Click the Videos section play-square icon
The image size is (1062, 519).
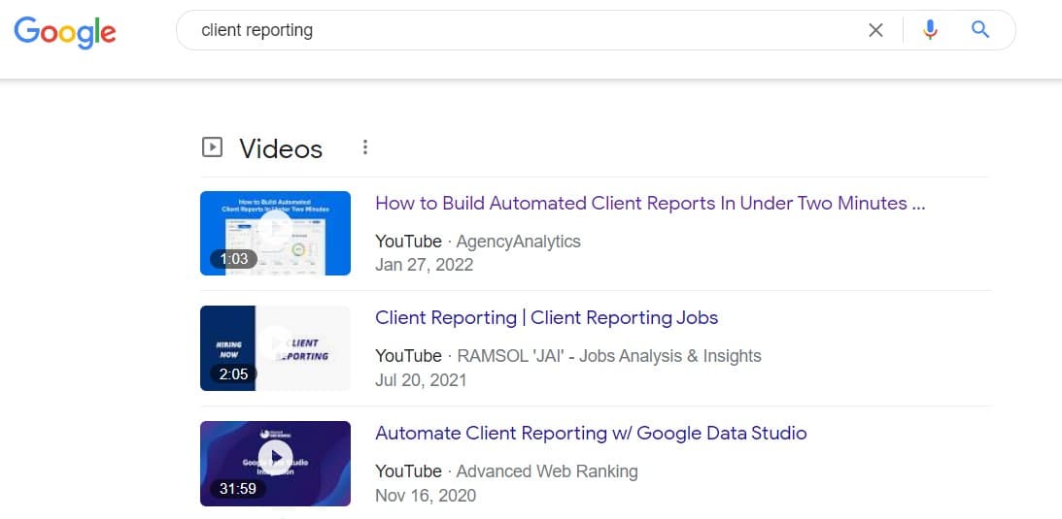tap(212, 147)
